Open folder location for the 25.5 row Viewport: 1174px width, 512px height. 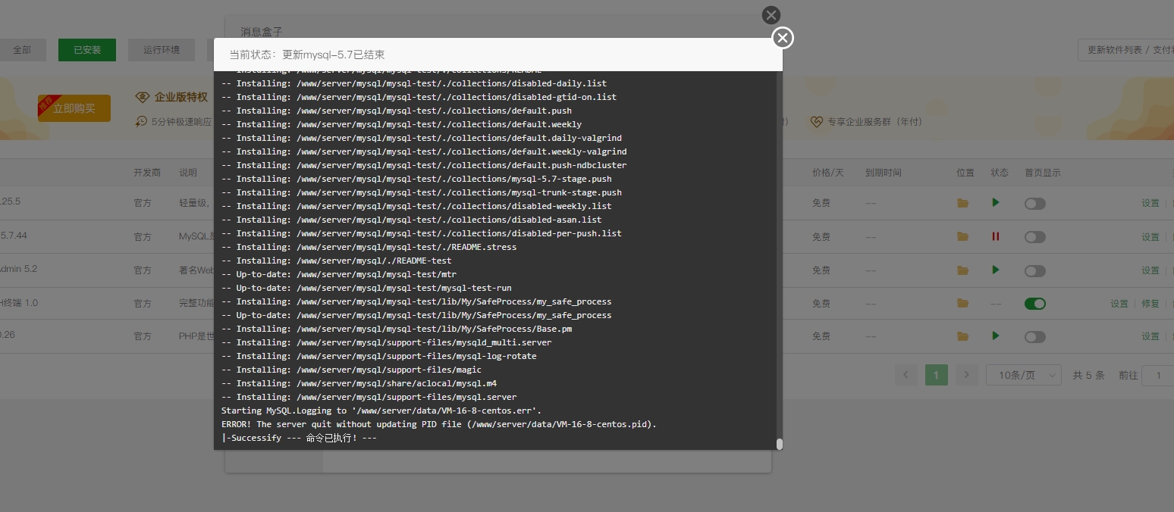coord(962,203)
